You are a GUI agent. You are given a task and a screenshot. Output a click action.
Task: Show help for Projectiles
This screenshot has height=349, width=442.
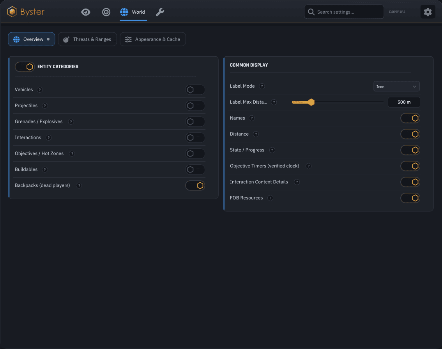coord(44,106)
